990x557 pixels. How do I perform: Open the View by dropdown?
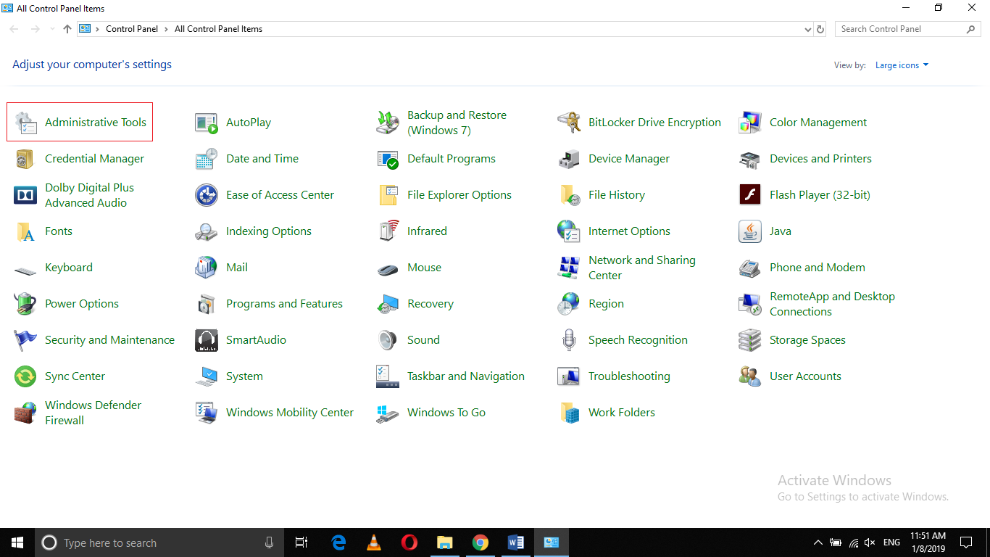[x=902, y=65]
